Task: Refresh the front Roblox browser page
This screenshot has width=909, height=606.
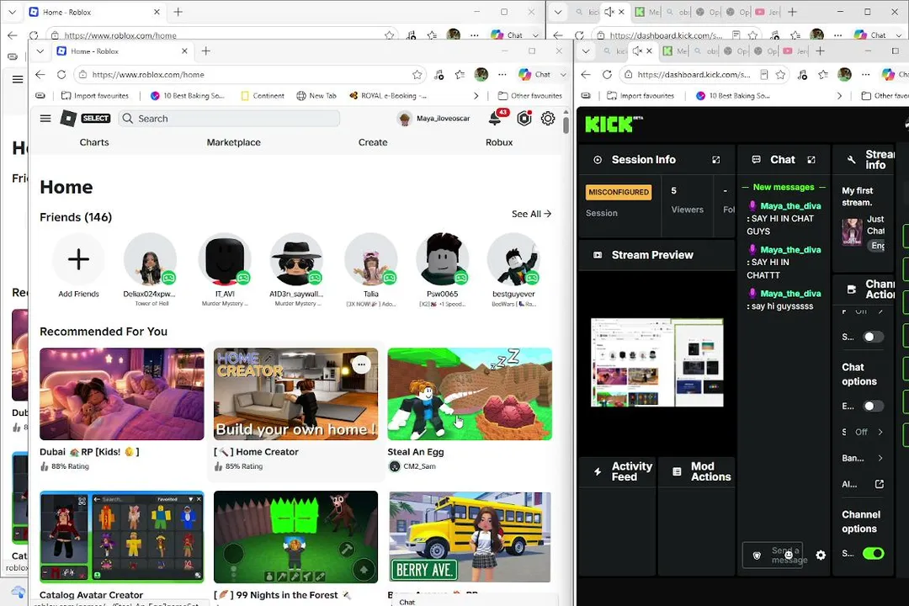Action: point(61,74)
